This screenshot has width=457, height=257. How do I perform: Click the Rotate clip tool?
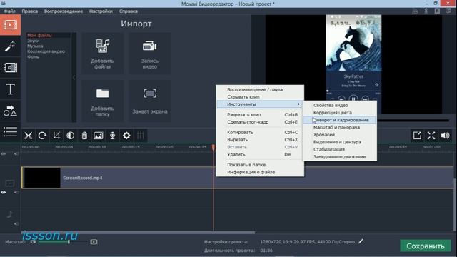tap(42, 136)
